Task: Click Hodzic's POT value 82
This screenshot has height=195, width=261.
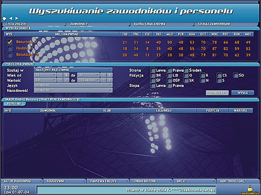Action: point(226,48)
